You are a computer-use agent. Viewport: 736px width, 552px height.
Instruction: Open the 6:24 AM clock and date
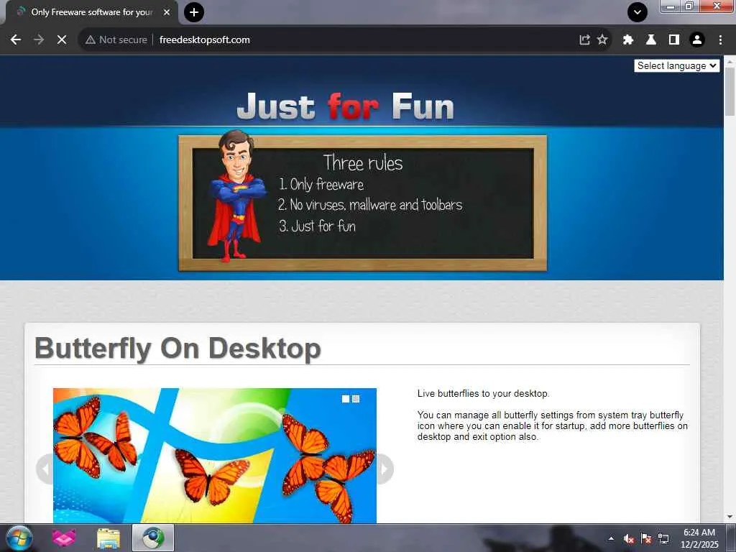point(699,538)
